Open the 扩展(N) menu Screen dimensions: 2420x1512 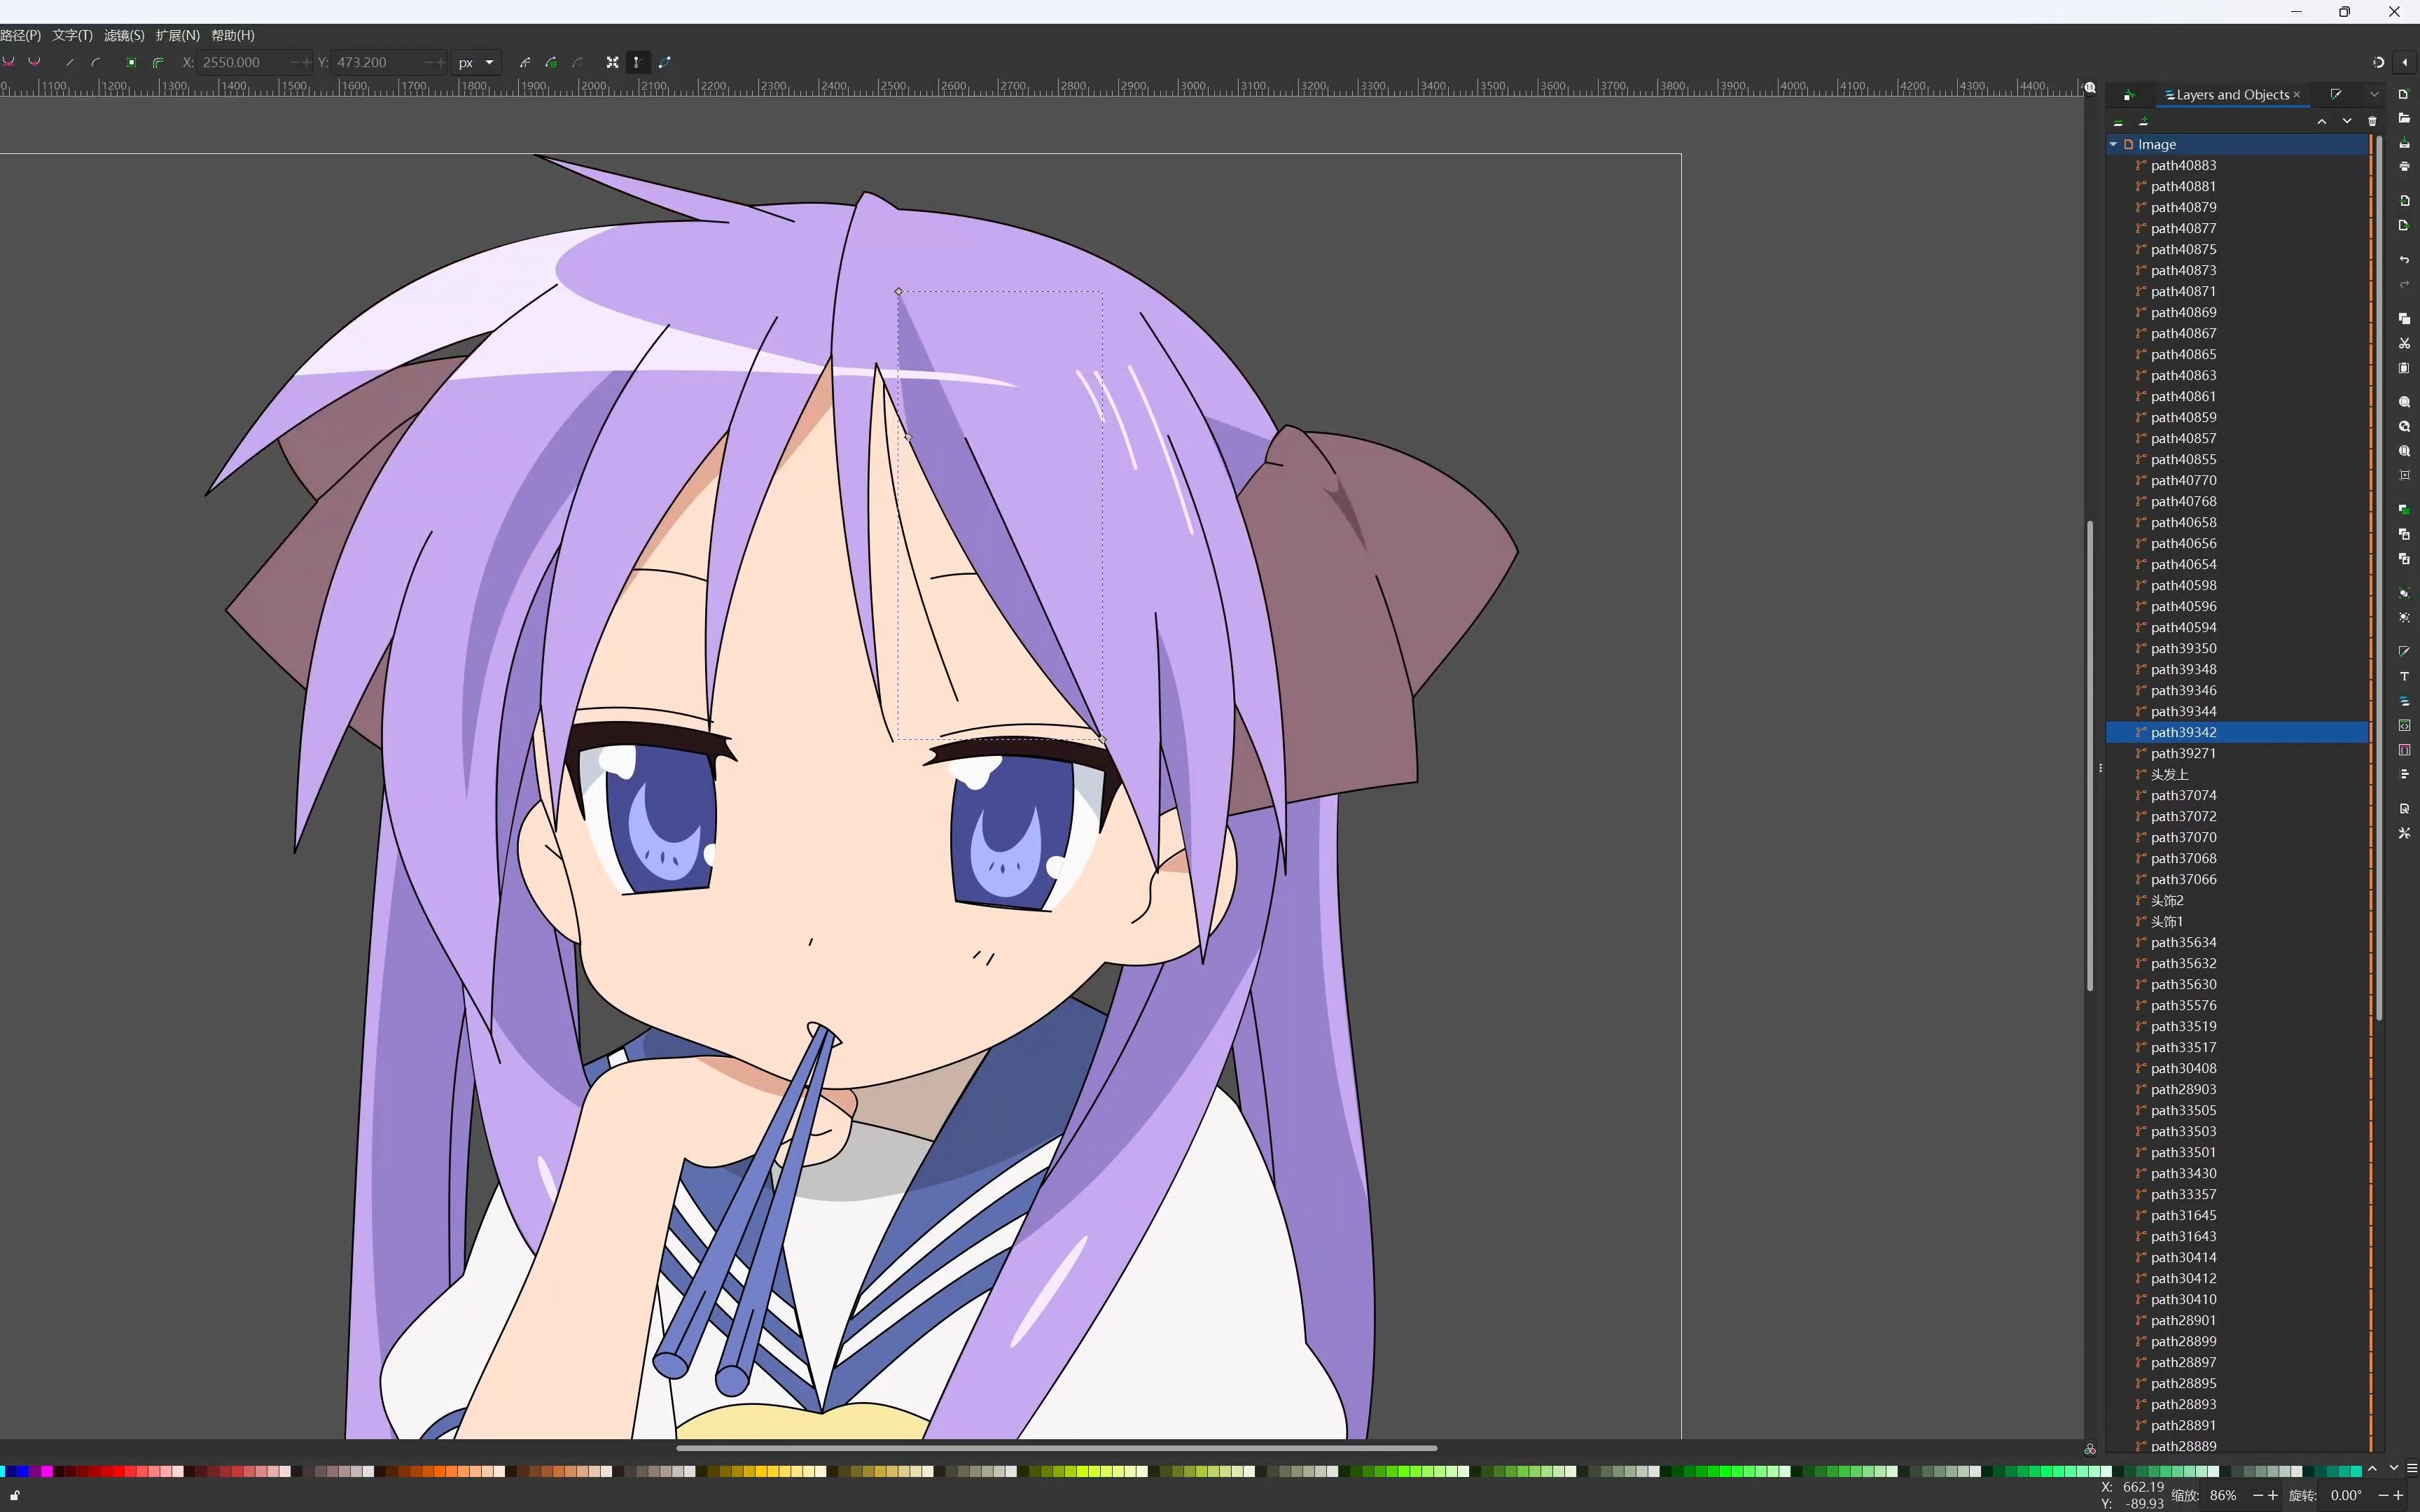(177, 35)
